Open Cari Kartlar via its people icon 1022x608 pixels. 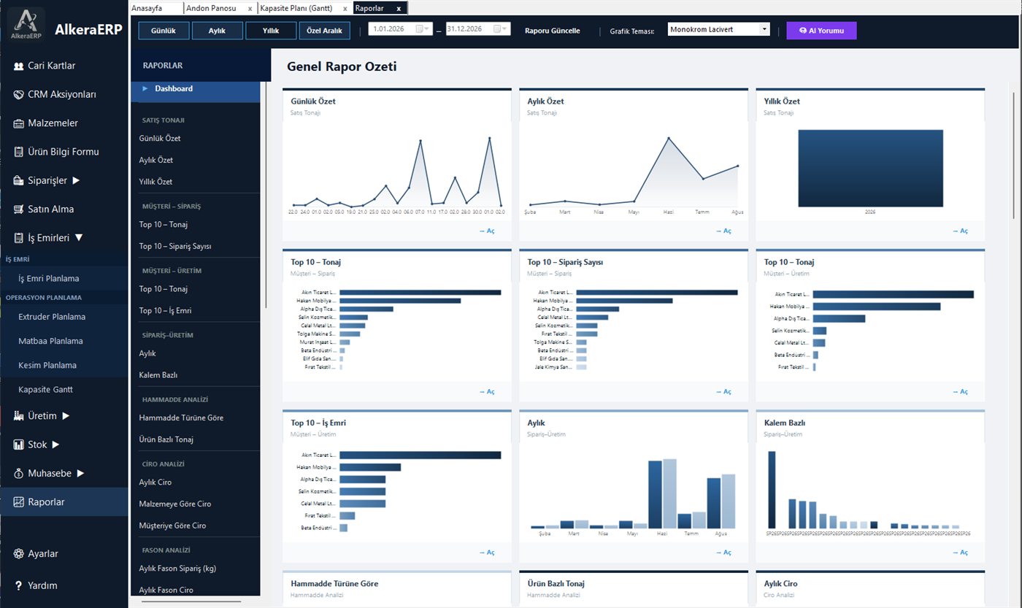click(x=19, y=66)
